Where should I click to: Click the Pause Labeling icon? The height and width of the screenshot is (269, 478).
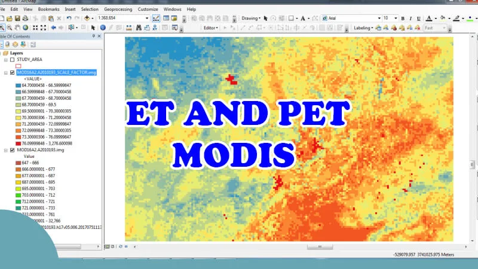click(x=410, y=28)
